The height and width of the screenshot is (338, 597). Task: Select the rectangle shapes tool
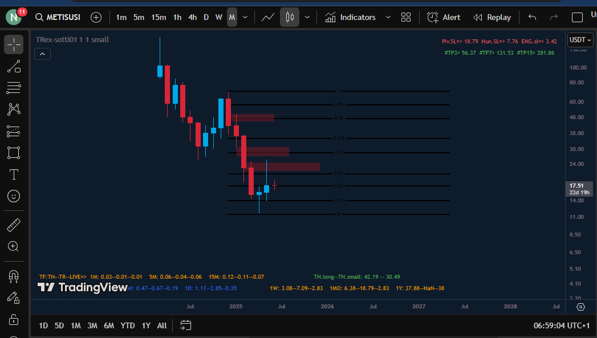pyautogui.click(x=14, y=153)
